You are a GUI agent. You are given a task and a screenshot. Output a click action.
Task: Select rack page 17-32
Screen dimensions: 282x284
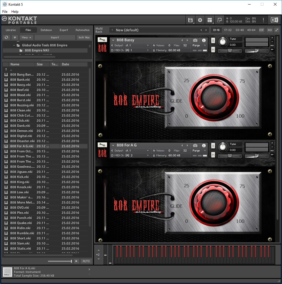pyautogui.click(x=228, y=30)
